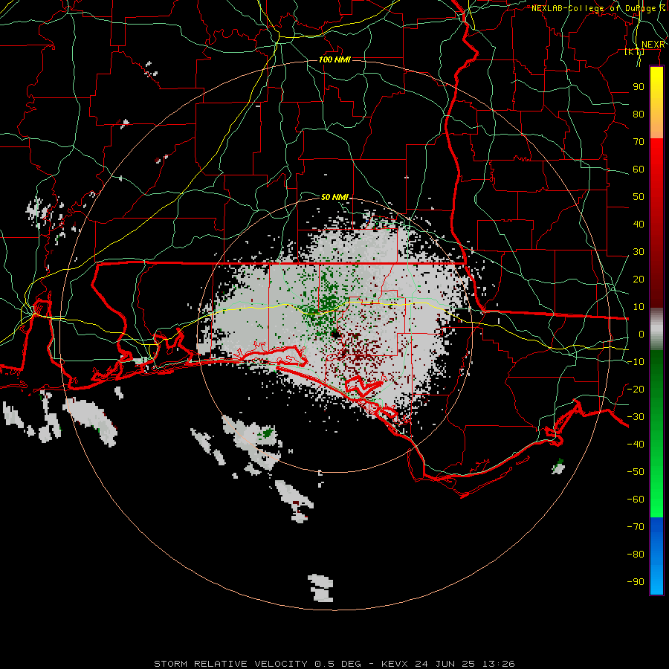669x669 pixels.
Task: Click the -20 value on the velocity scale
Action: coord(636,389)
